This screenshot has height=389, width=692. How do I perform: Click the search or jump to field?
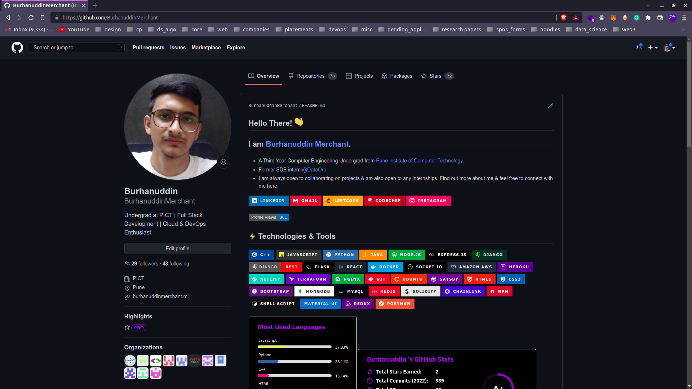pos(77,47)
